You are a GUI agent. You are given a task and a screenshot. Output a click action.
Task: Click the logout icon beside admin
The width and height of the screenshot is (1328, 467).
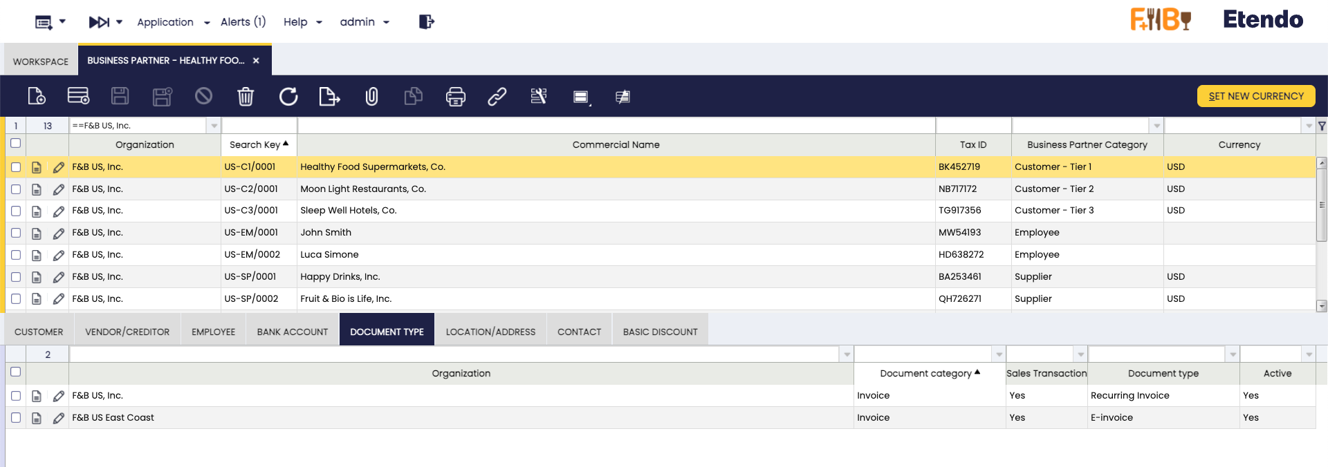[x=426, y=22]
